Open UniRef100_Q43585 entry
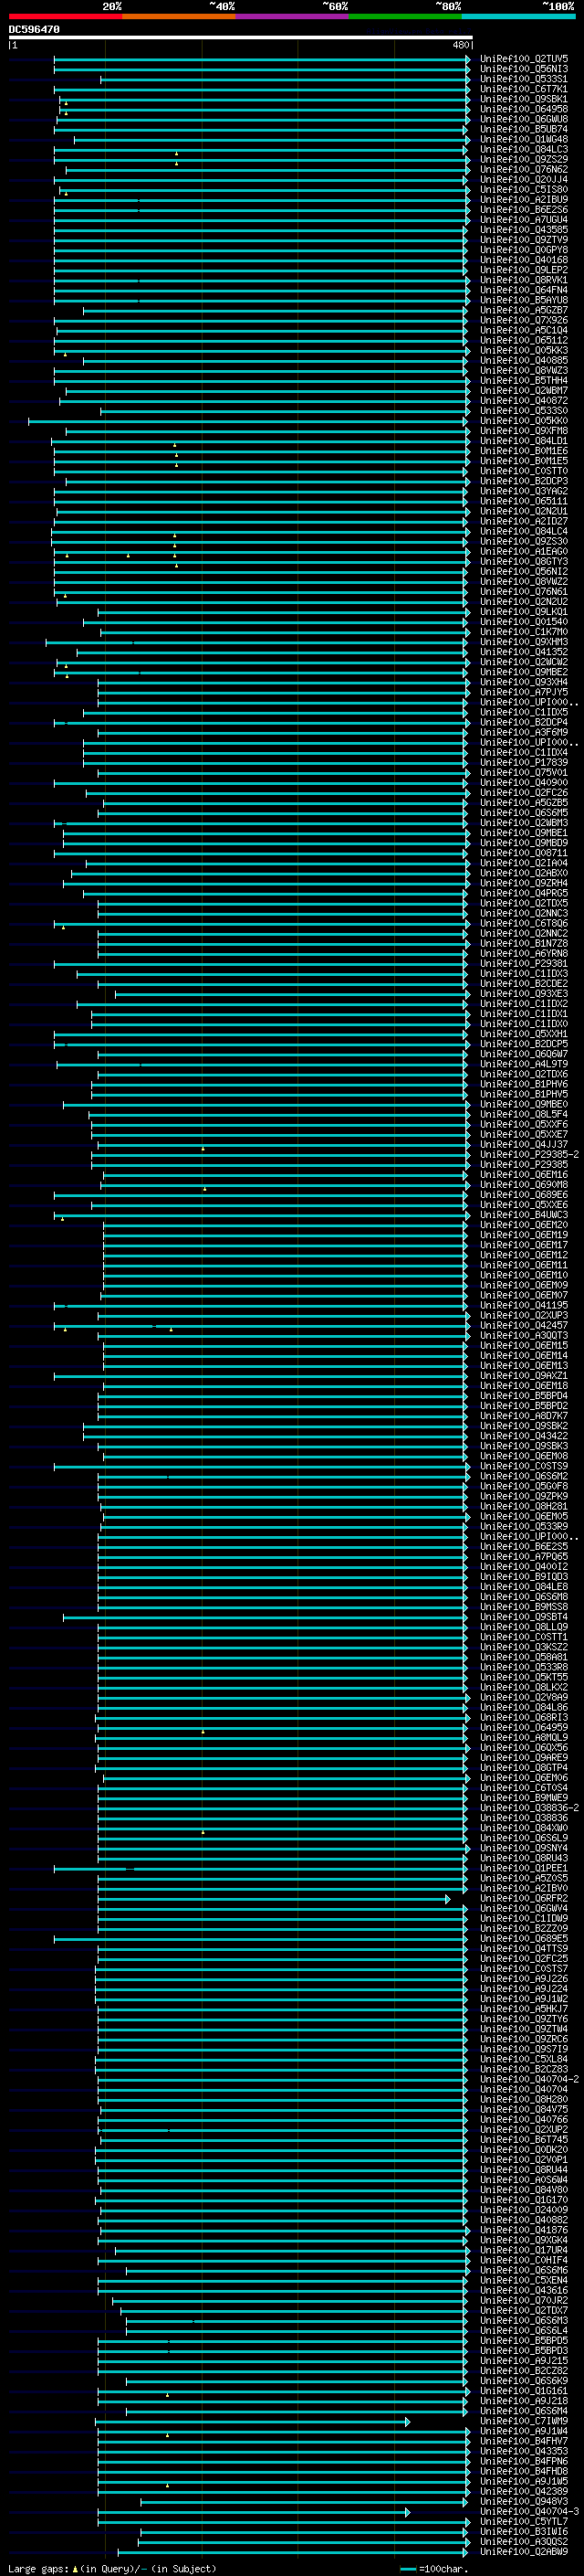The width and height of the screenshot is (584, 2576). (x=523, y=229)
